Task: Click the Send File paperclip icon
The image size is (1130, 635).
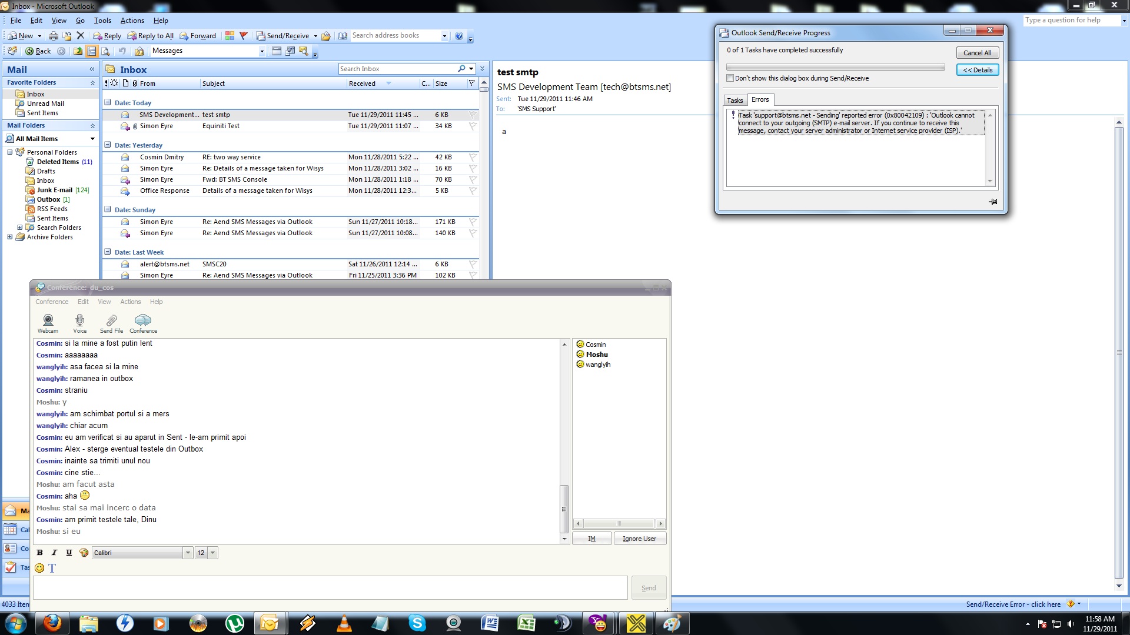Action: click(111, 320)
